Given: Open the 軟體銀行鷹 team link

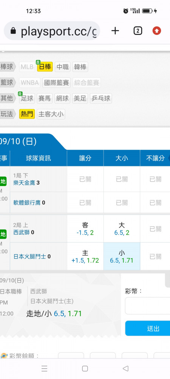Looking at the screenshot, I should (x=27, y=202).
